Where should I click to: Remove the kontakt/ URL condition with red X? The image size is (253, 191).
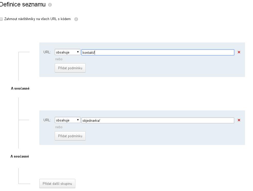[x=239, y=52]
